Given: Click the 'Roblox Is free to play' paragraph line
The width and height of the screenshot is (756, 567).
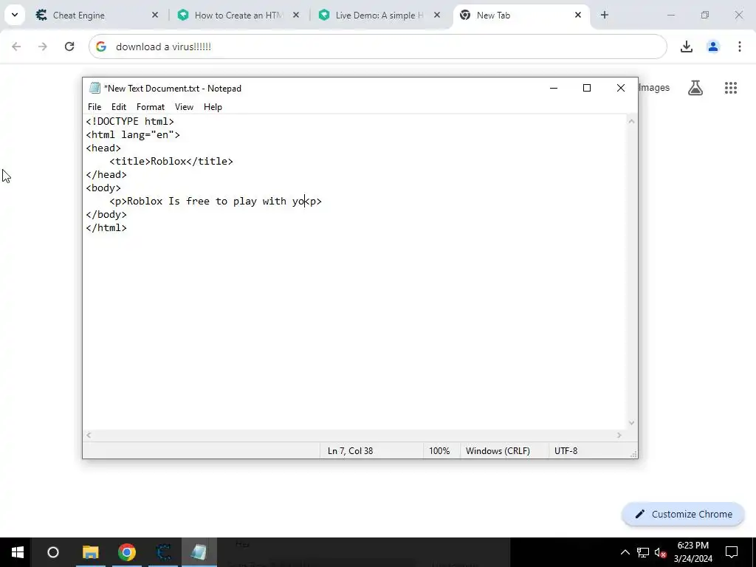Looking at the screenshot, I should 216,202.
